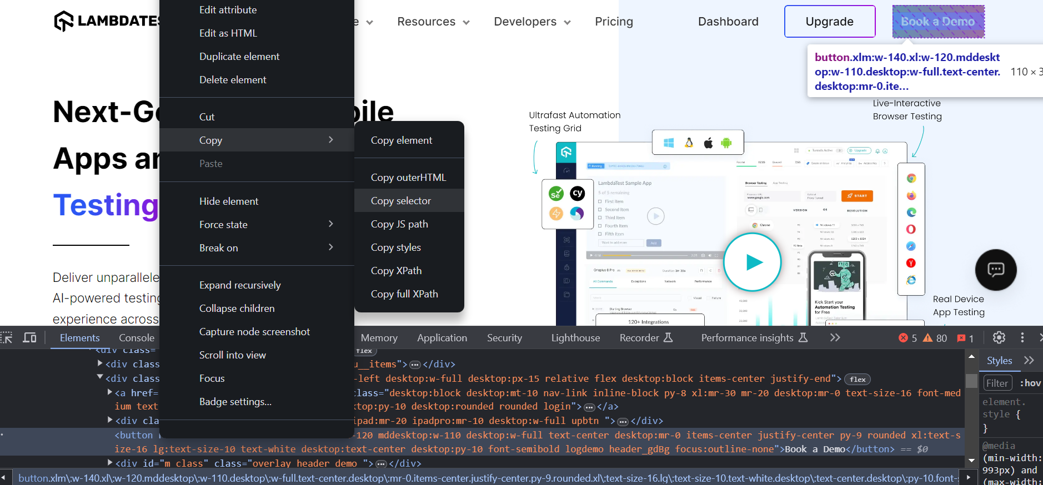Screen dimensions: 1043x485
Task: Click the Chrome browser icon
Action: click(x=911, y=178)
